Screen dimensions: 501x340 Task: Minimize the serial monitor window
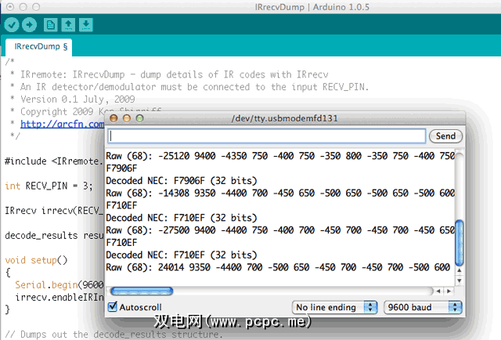click(x=127, y=118)
